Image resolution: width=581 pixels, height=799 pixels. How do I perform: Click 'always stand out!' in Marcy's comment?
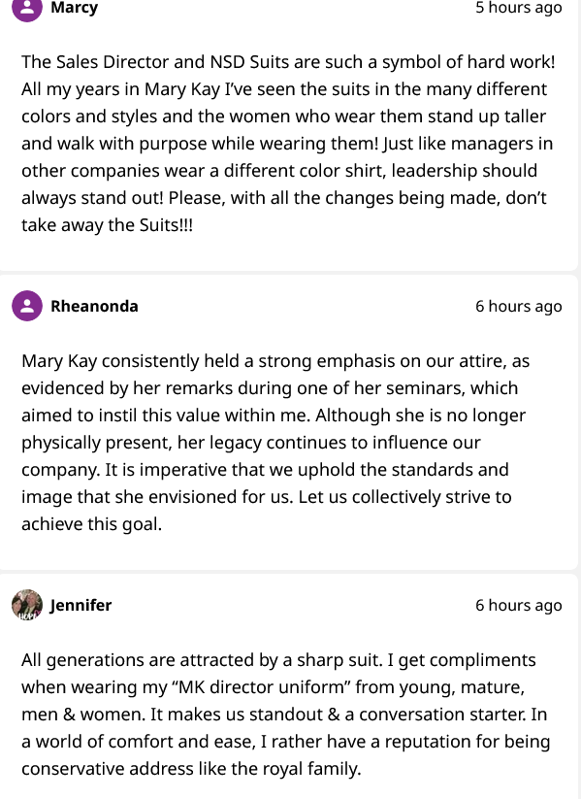coord(92,198)
